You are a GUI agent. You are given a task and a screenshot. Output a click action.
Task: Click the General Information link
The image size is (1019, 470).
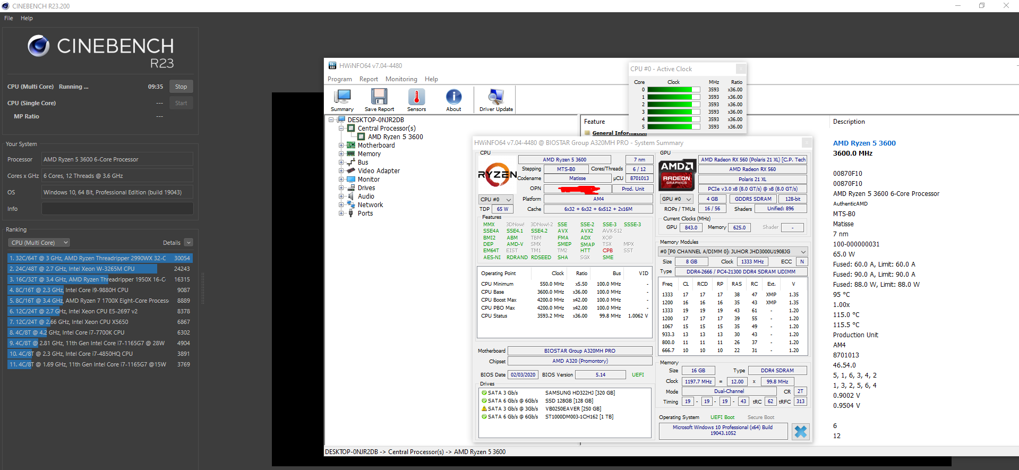[x=619, y=133]
